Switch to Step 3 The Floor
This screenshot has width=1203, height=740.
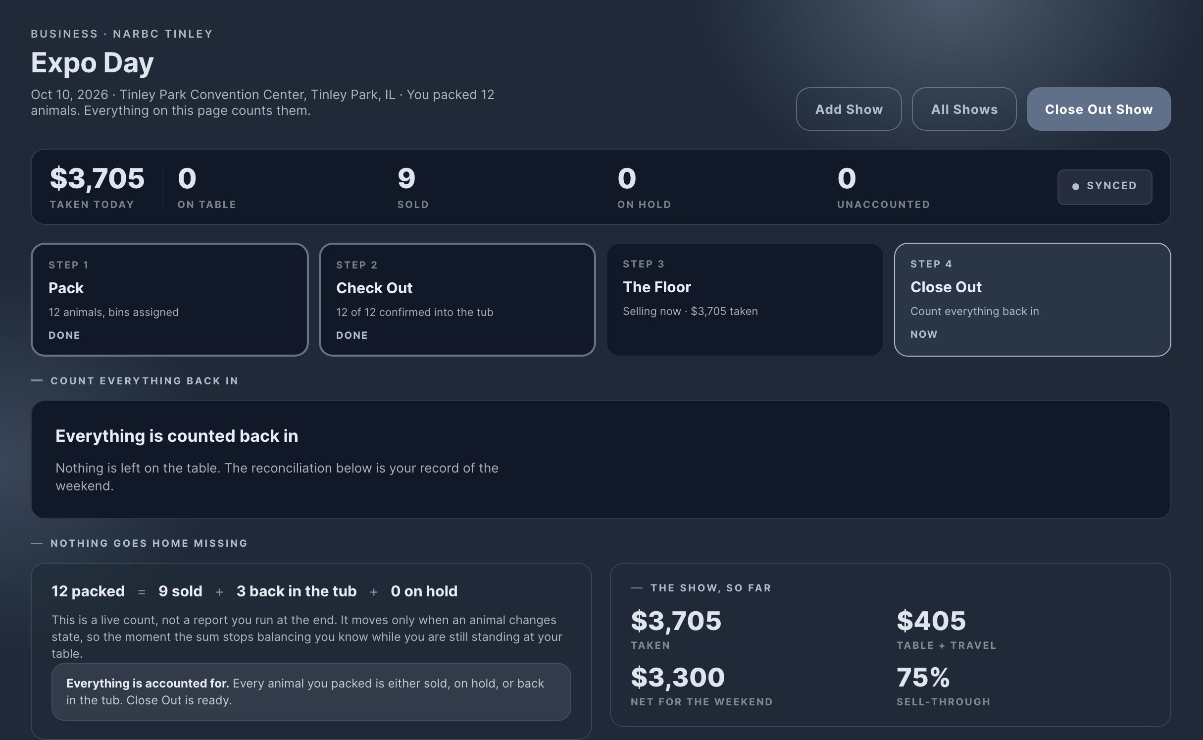[x=745, y=299]
